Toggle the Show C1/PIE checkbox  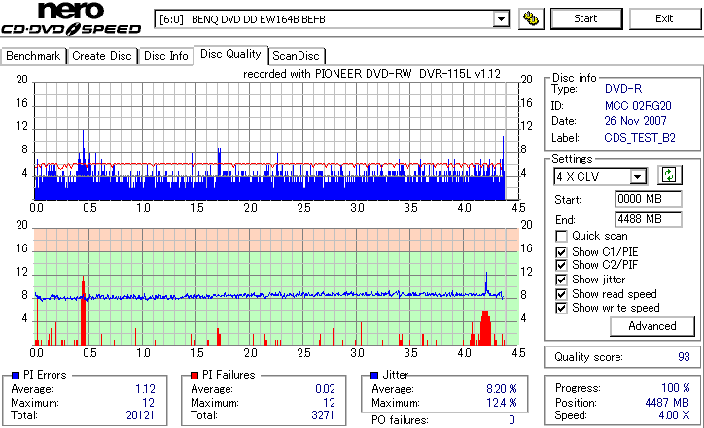pos(561,252)
